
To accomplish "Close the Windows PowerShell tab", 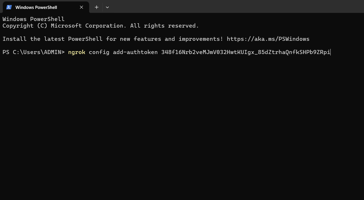I will (x=81, y=7).
